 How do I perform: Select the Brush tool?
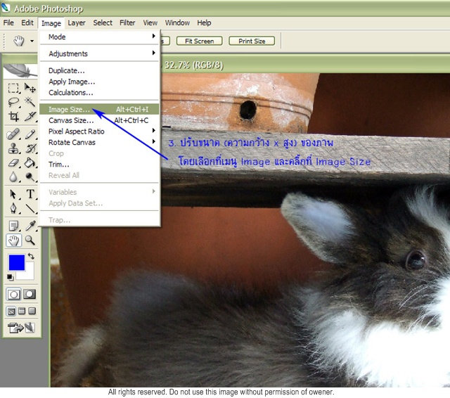point(30,134)
